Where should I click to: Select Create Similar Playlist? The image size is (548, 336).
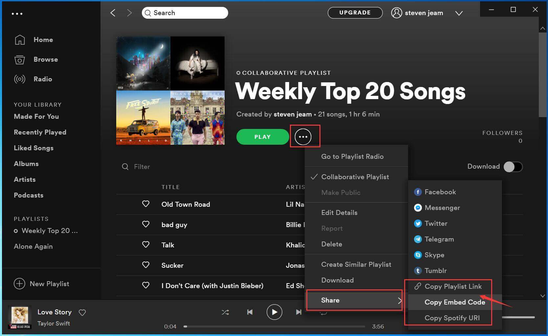(x=356, y=264)
